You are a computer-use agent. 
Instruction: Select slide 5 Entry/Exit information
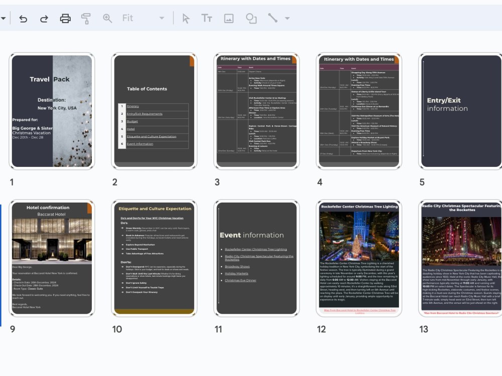460,111
